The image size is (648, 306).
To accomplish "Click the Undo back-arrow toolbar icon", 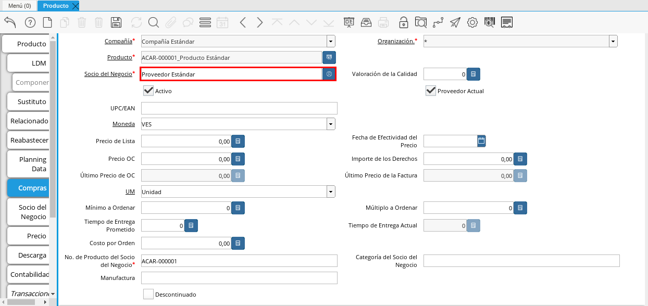I will pos(10,22).
